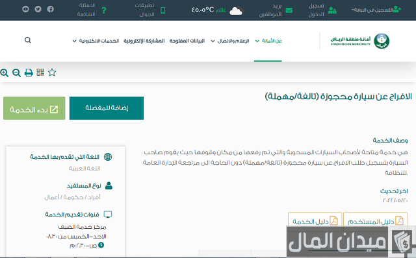Expand the عن الأمانة menu
Image resolution: width=416 pixels, height=258 pixels.
point(268,41)
